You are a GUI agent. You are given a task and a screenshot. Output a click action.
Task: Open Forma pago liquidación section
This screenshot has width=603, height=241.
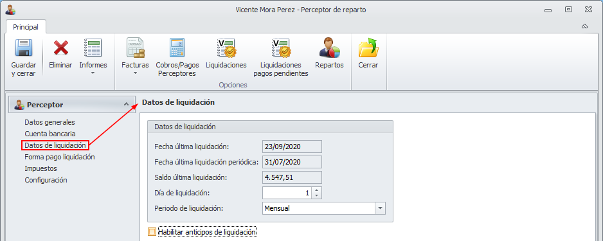[60, 157]
